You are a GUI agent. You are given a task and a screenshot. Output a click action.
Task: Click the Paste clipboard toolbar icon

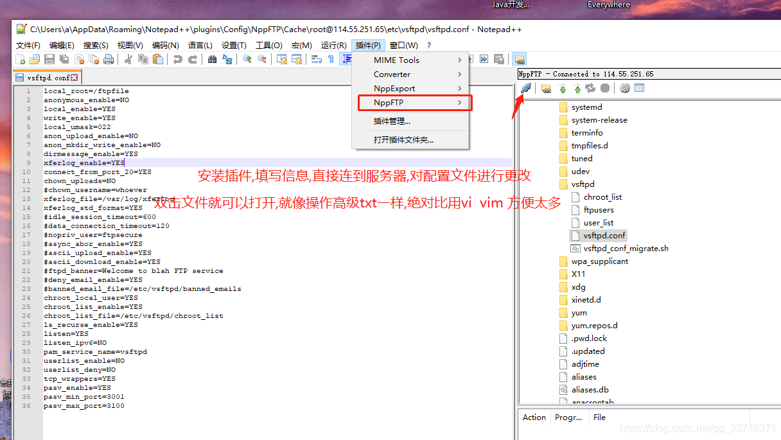(158, 59)
